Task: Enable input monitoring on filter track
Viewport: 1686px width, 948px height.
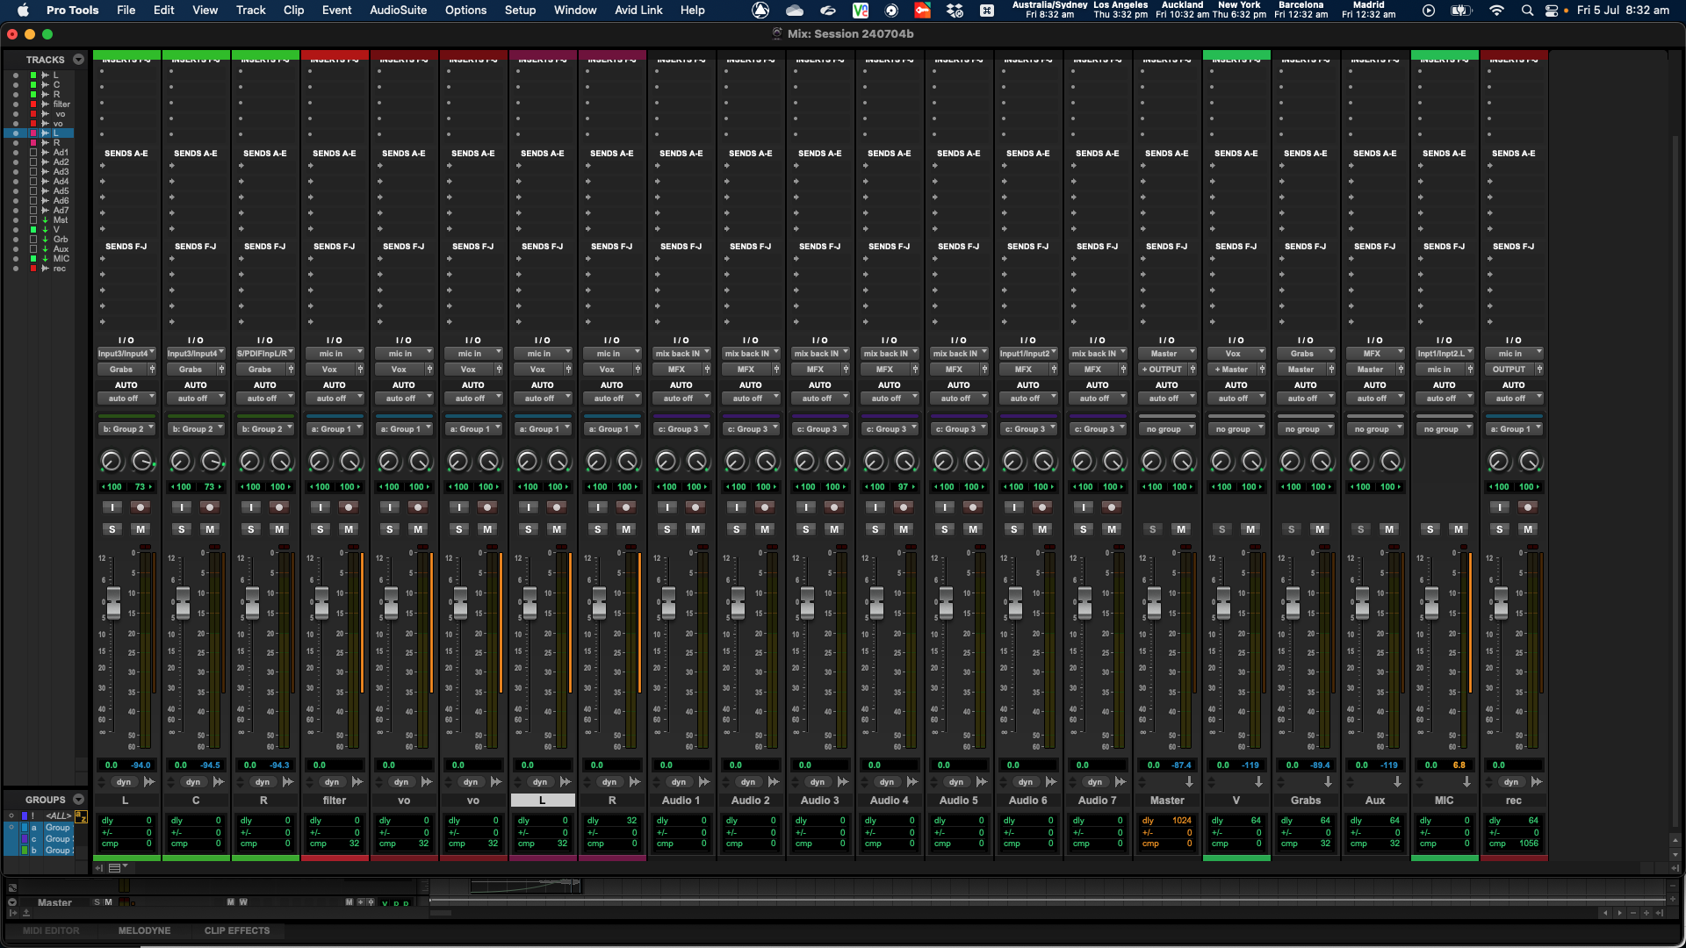Action: click(x=321, y=507)
